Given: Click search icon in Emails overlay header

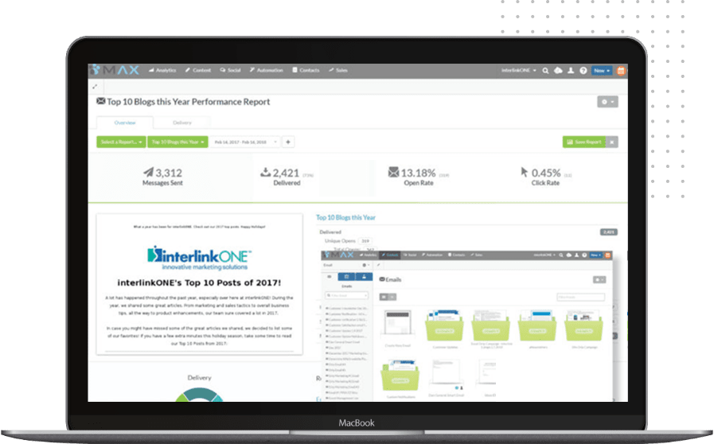Looking at the screenshot, I should [x=561, y=255].
